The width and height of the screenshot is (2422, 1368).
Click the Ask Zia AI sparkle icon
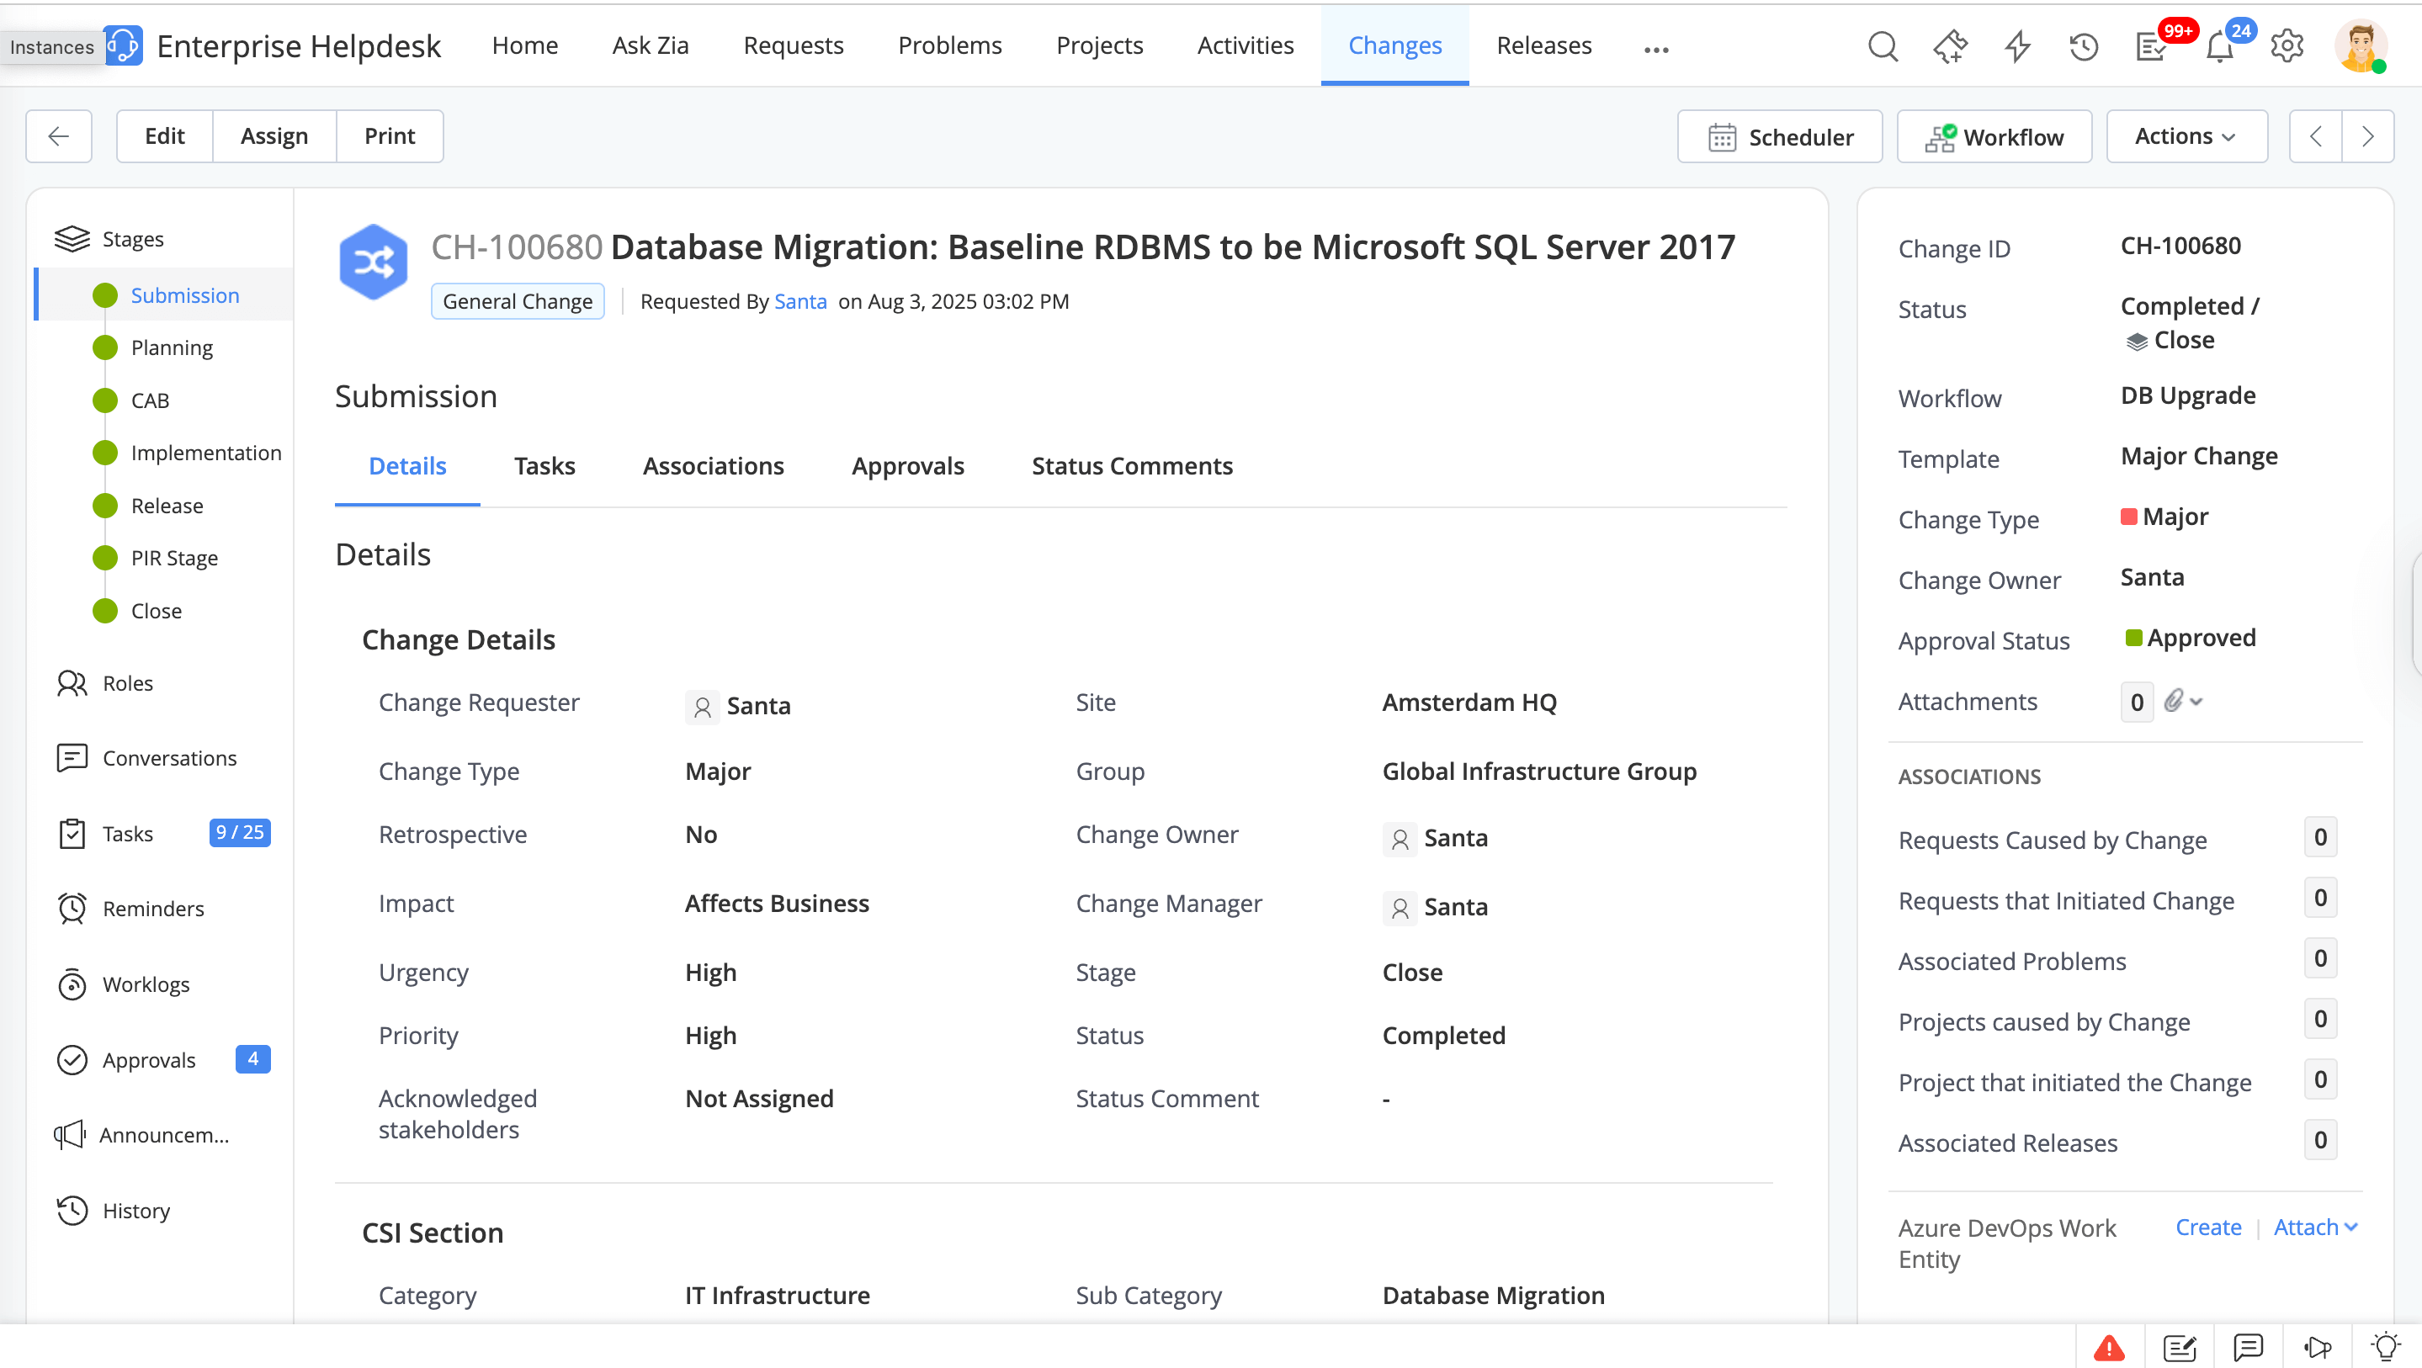(x=1950, y=46)
